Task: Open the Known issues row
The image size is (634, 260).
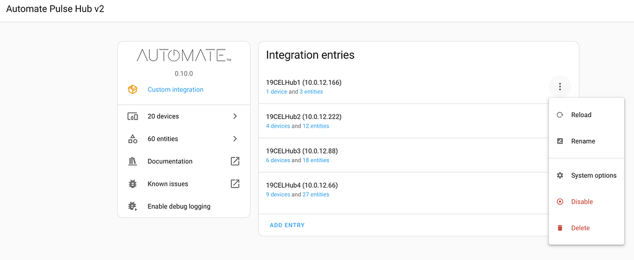Action: tap(184, 184)
